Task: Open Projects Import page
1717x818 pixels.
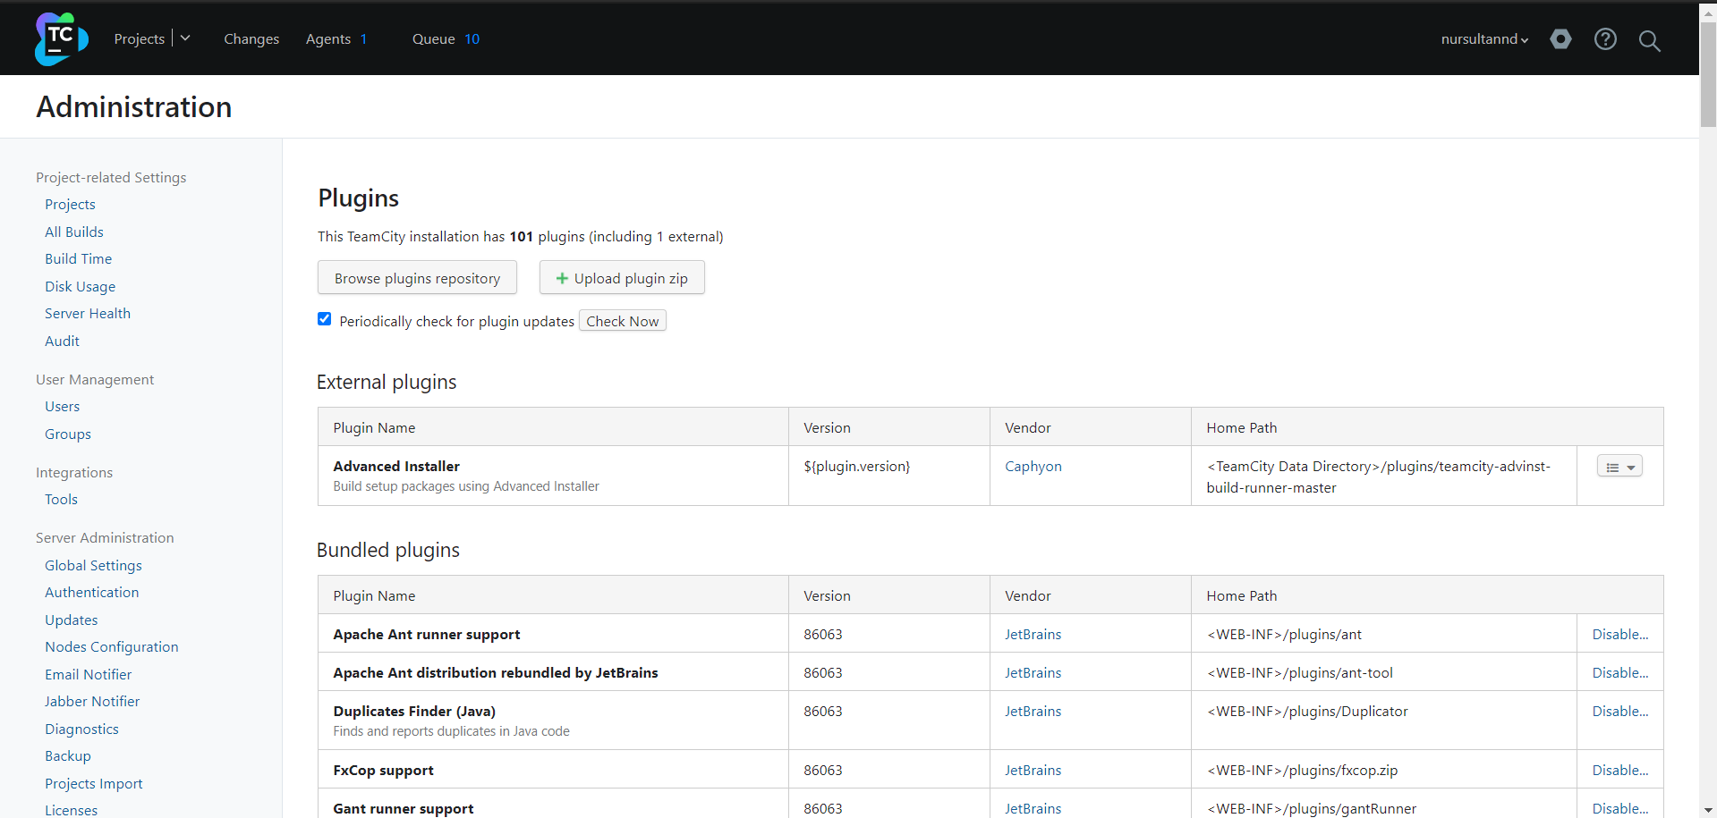Action: [94, 784]
